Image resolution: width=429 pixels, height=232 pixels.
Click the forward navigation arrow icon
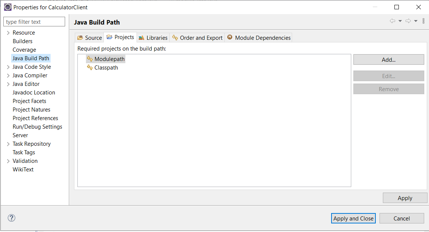click(x=408, y=21)
